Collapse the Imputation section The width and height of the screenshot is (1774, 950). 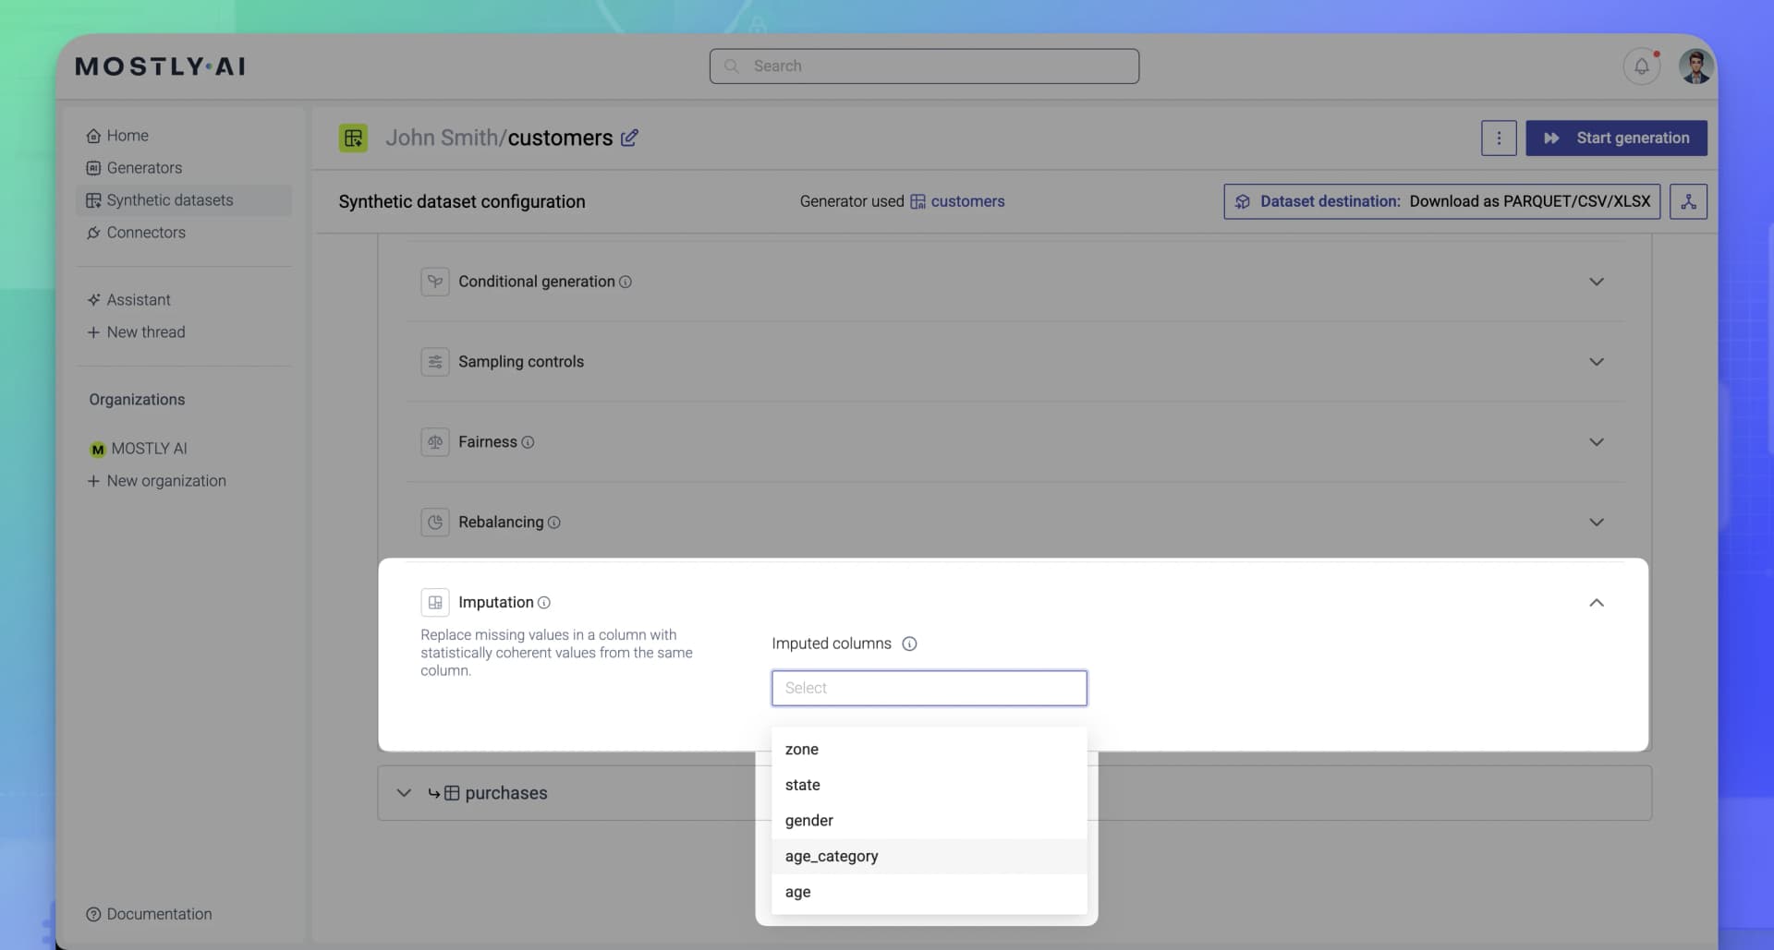click(1596, 603)
